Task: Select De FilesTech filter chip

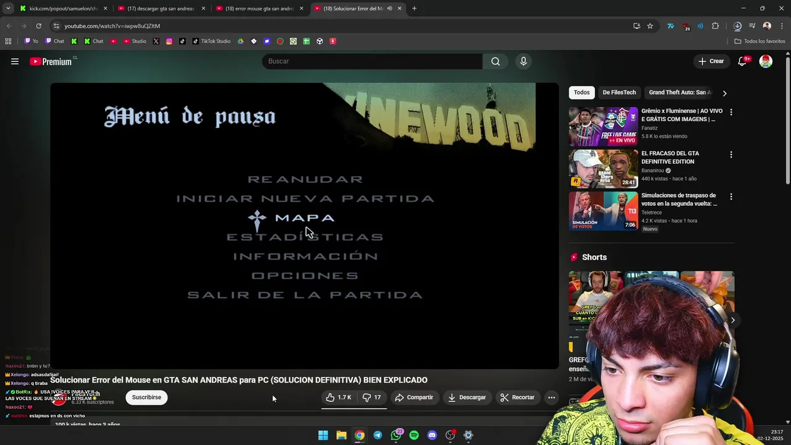Action: (x=619, y=93)
